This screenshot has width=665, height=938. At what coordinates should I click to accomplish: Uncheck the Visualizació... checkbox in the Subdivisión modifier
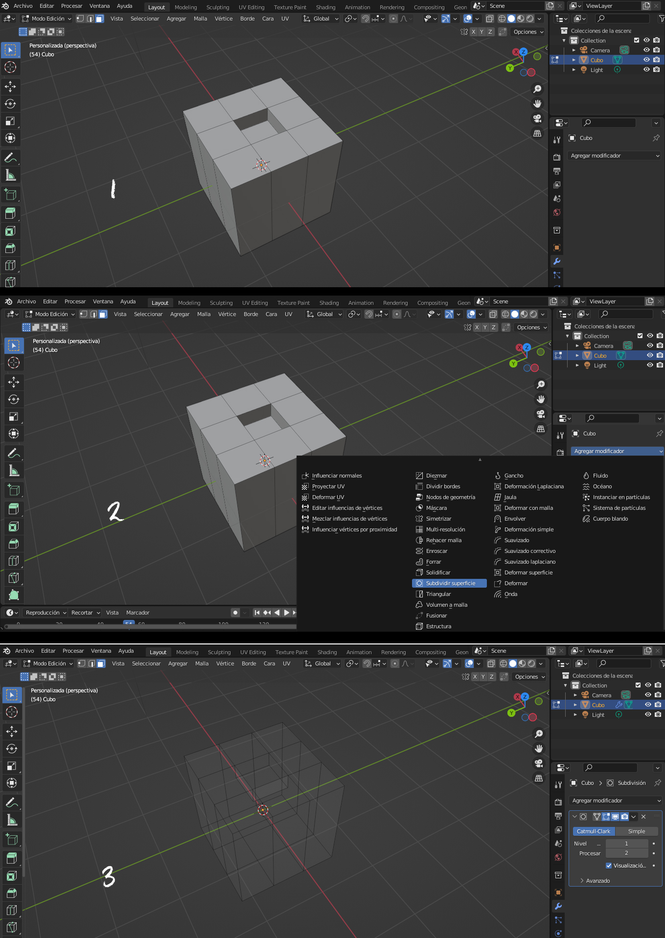click(609, 866)
